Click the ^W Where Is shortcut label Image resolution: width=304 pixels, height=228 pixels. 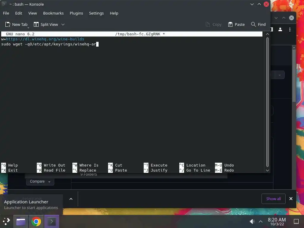85,165
